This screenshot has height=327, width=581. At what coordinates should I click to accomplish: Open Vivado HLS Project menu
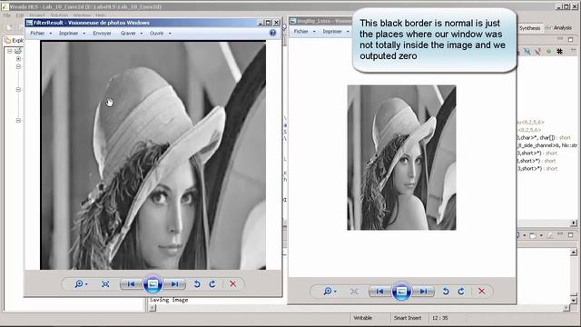point(37,15)
